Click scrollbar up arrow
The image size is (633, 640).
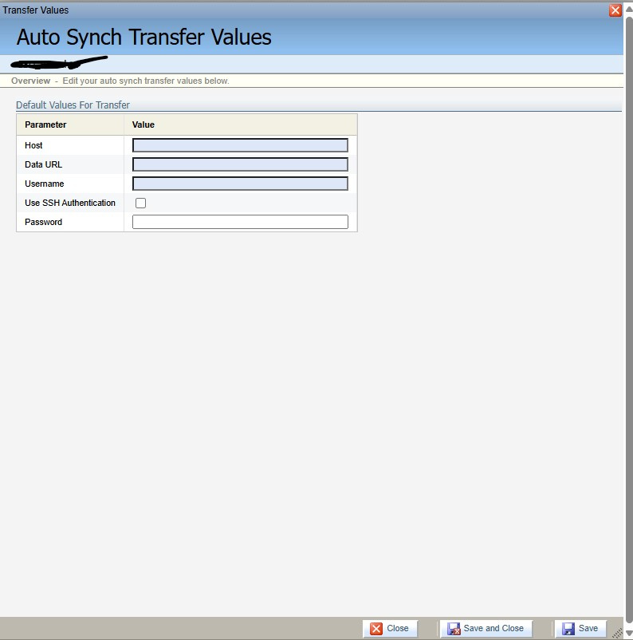tap(629, 10)
